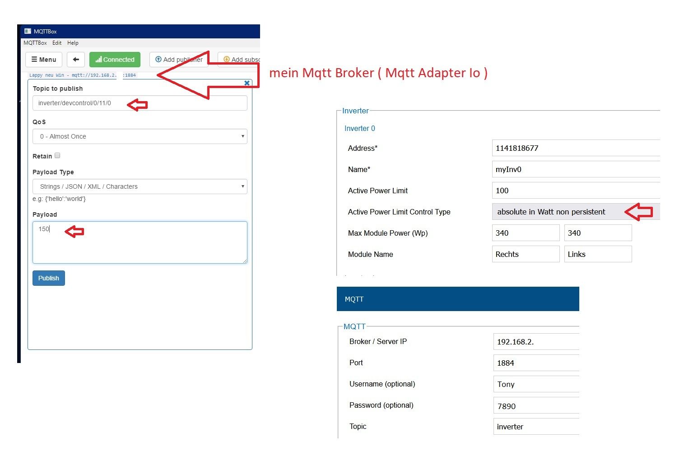This screenshot has width=689, height=456.
Task: Open the MQTTBox menu in menu bar
Action: (x=35, y=43)
